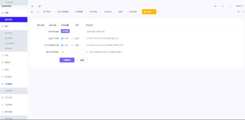Select the 杠杆设置 settings tab

point(65,25)
